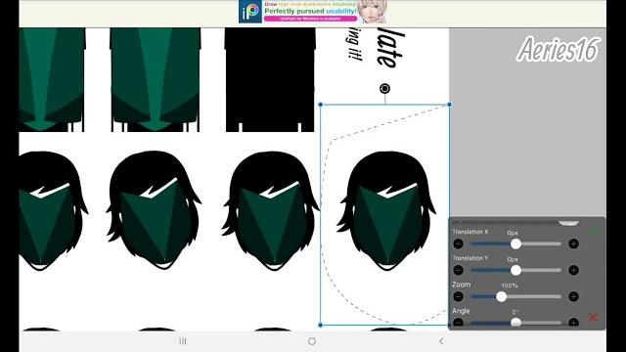The height and width of the screenshot is (352, 626).
Task: Decrease Translation X with minus button
Action: [459, 243]
